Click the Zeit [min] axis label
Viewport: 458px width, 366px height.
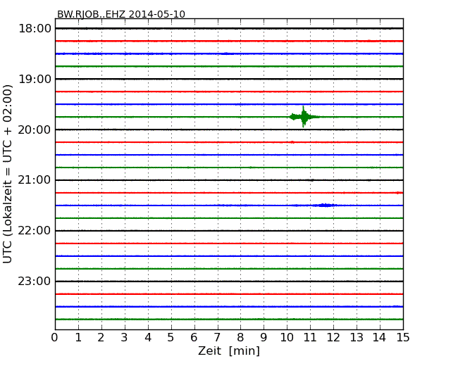point(229,351)
